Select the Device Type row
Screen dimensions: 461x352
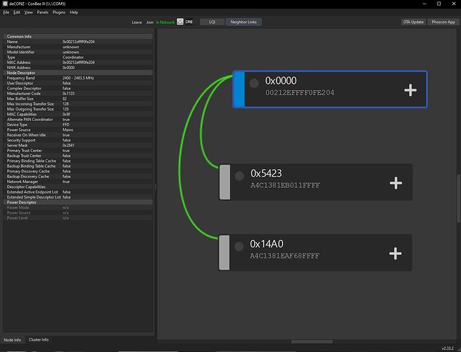click(78, 125)
